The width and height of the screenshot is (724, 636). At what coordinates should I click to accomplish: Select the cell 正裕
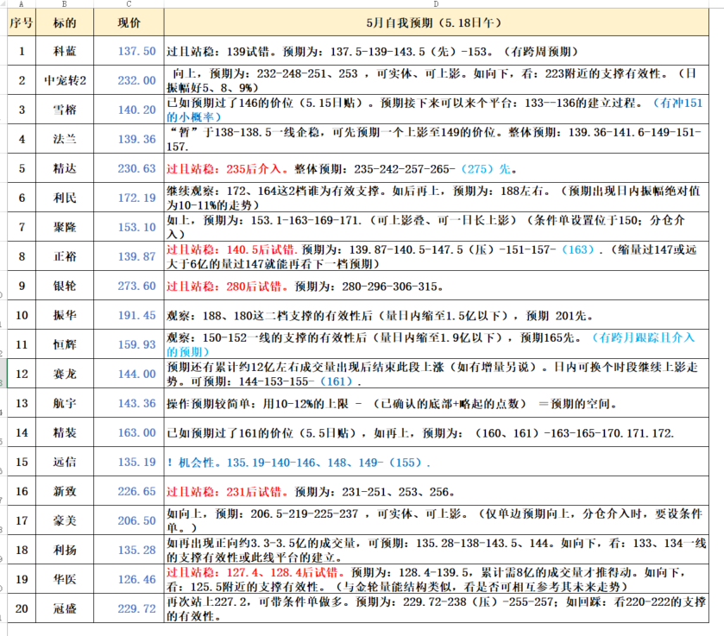point(65,256)
